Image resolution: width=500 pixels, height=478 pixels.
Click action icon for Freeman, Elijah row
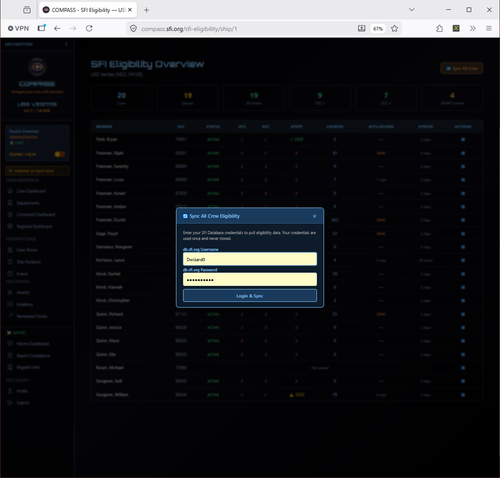click(x=463, y=153)
